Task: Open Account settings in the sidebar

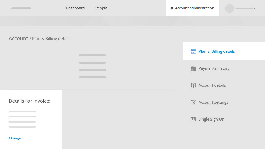Action: coord(213,102)
